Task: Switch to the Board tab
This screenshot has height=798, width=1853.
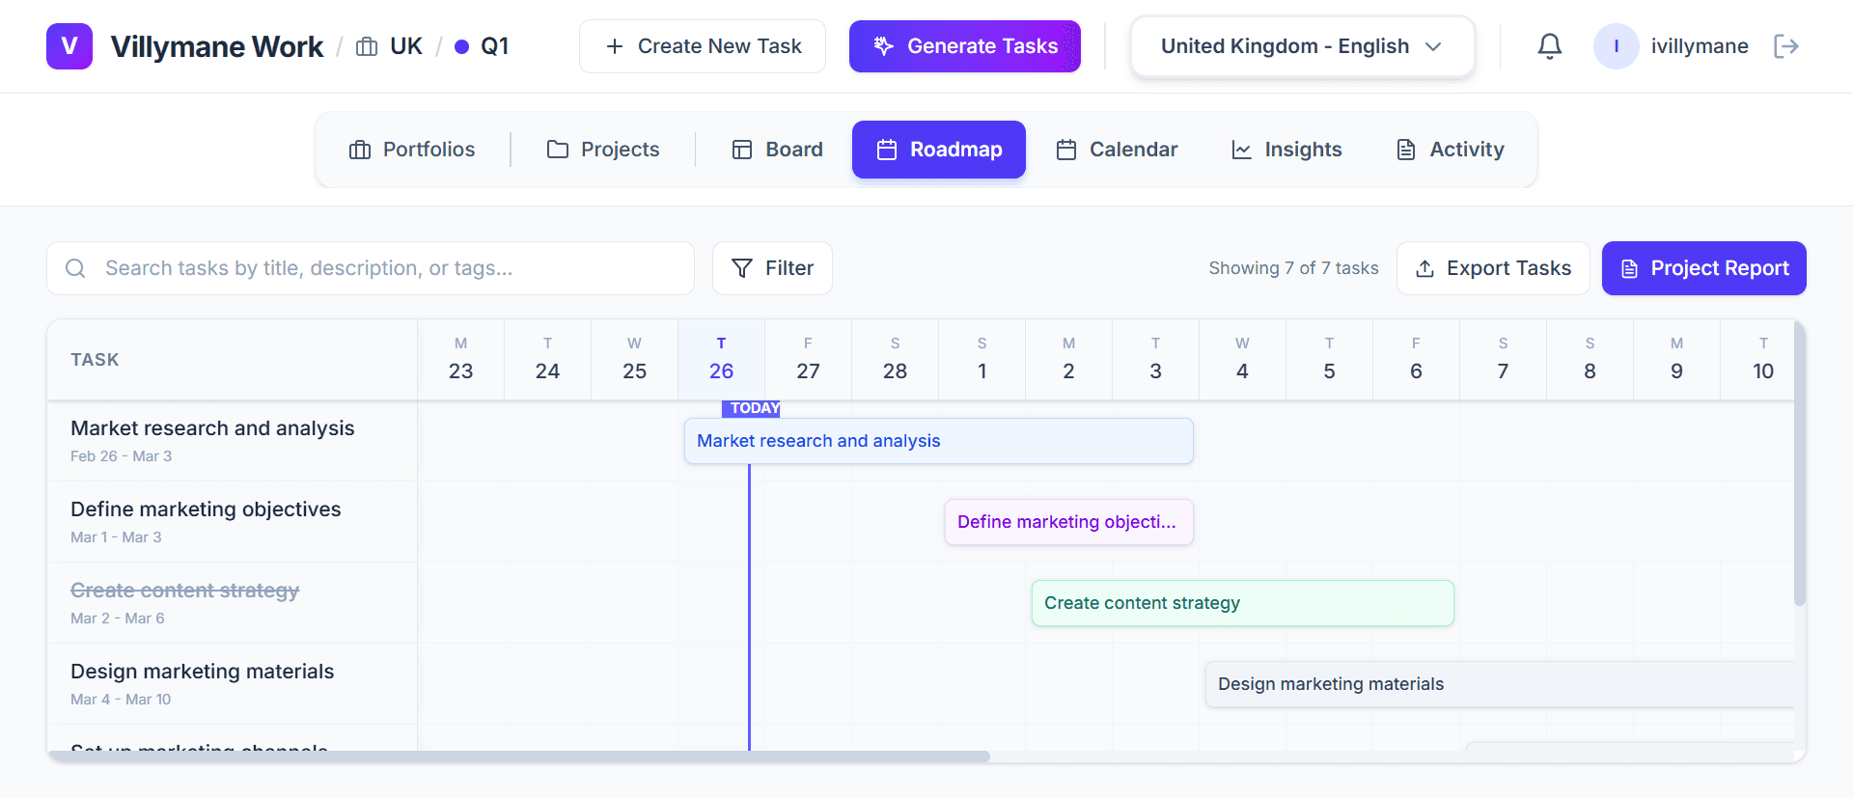Action: pyautogui.click(x=778, y=150)
